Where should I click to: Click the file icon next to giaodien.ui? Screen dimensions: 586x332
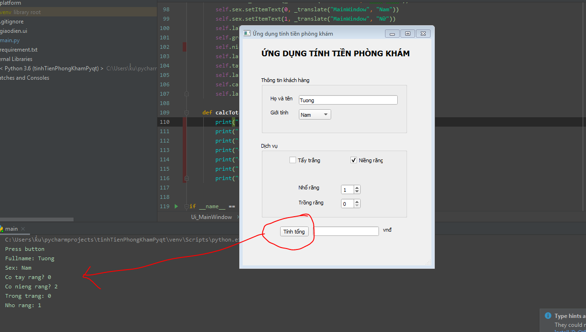[1, 31]
